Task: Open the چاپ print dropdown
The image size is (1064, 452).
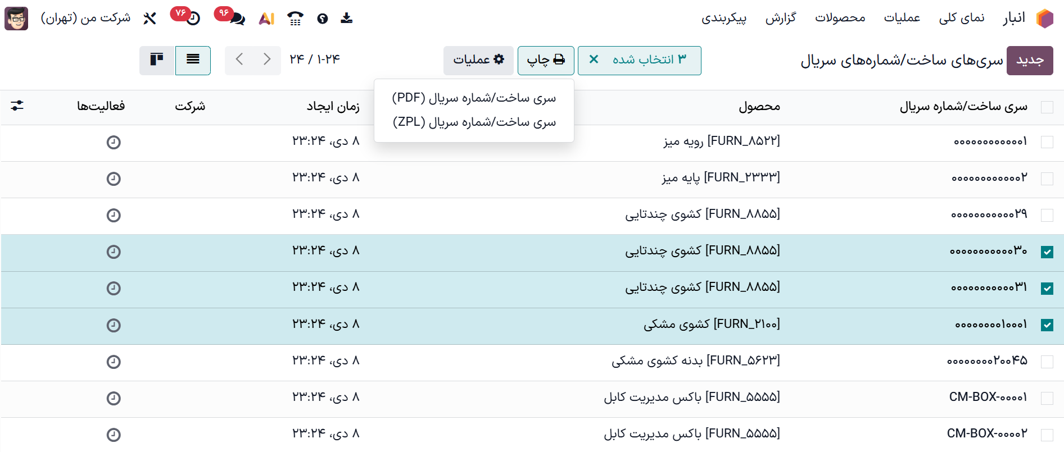Action: [546, 60]
